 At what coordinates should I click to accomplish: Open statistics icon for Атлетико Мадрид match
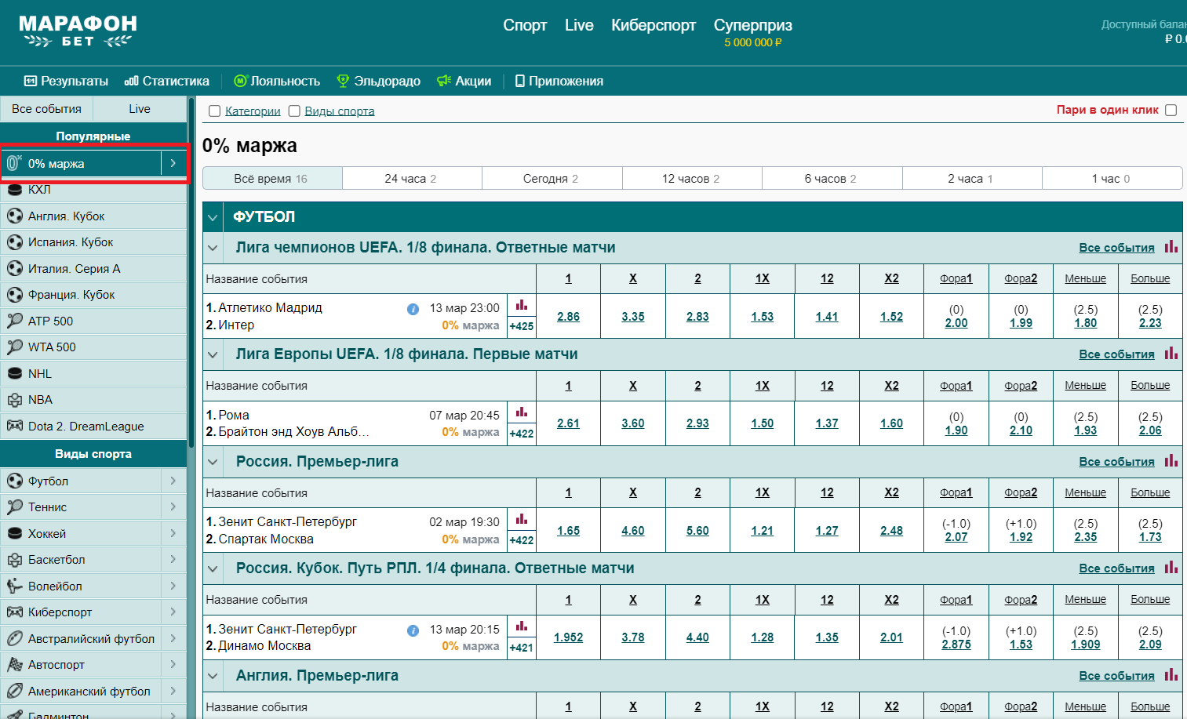point(522,305)
